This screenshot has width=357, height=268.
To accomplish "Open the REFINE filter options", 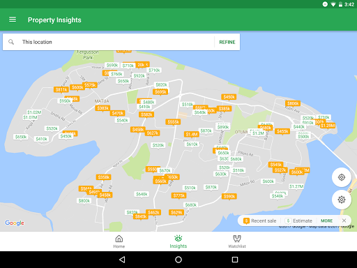I will [227, 42].
